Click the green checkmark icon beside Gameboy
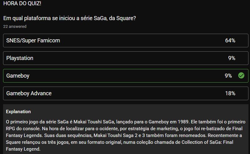Screen dimensions: 250x154 point(241,75)
